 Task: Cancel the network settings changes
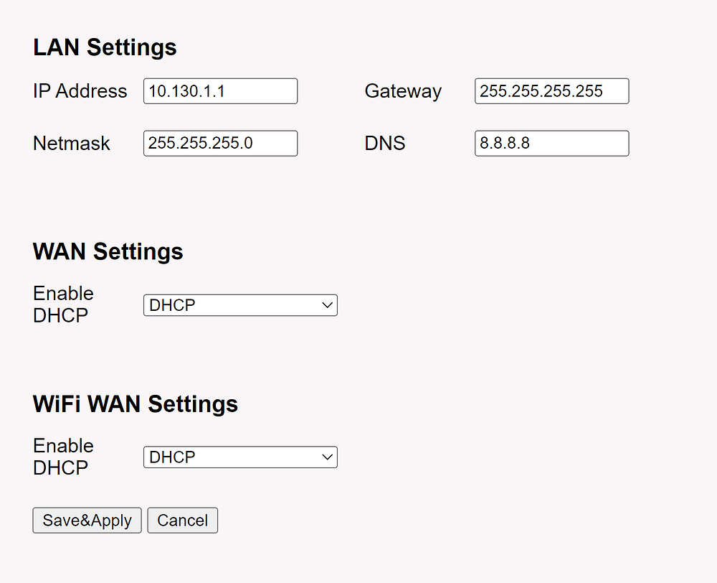182,521
